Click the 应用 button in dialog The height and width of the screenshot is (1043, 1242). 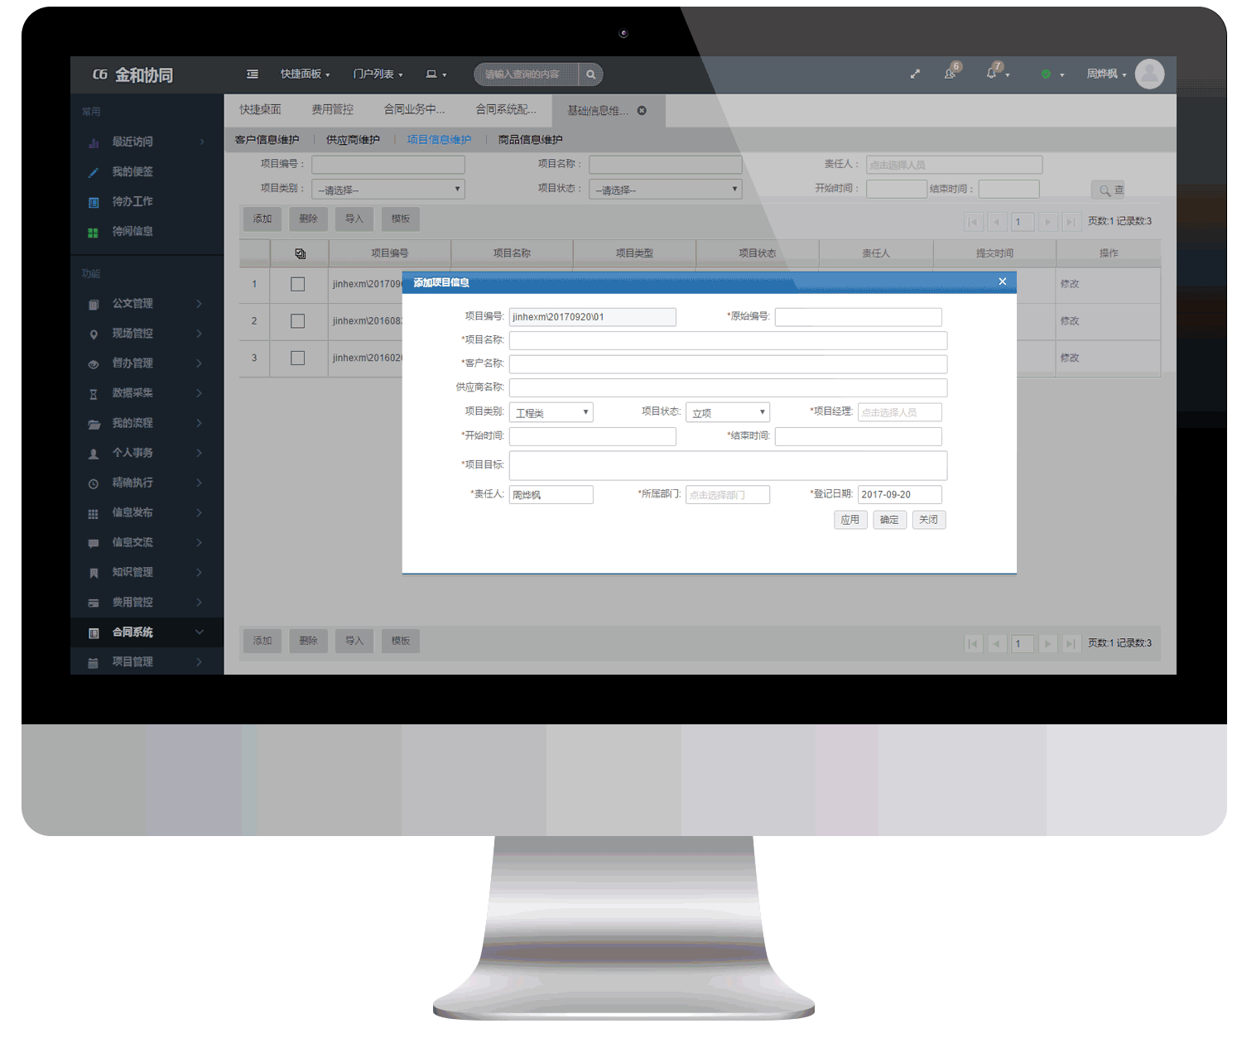pyautogui.click(x=850, y=520)
